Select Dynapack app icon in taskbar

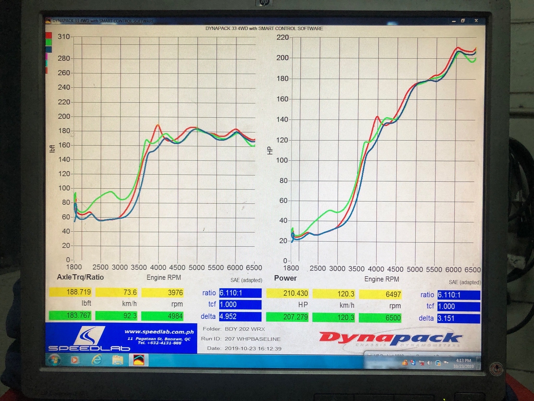[139, 360]
